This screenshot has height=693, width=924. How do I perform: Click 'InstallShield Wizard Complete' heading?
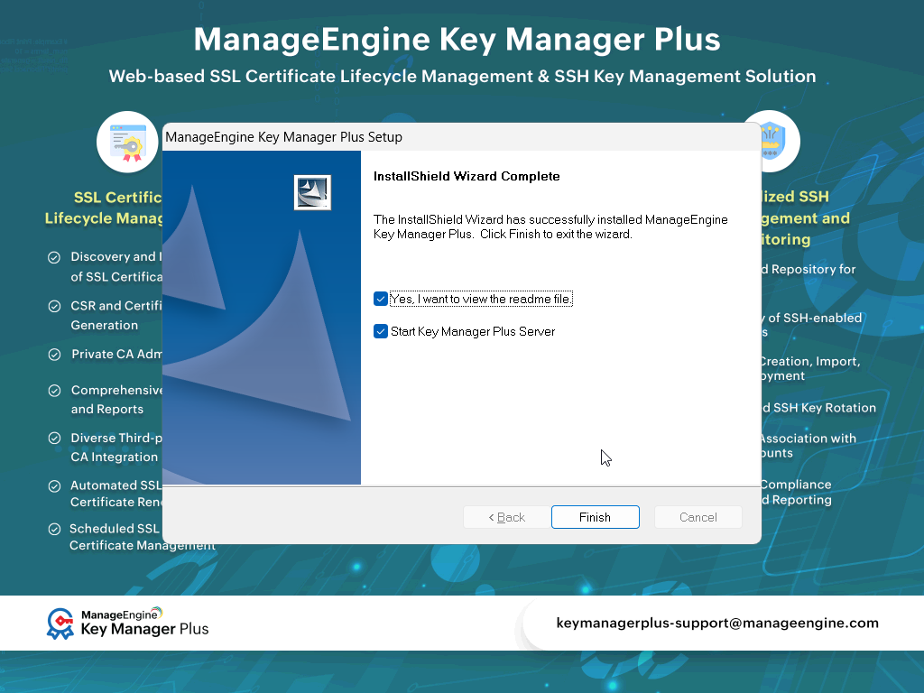(x=467, y=176)
